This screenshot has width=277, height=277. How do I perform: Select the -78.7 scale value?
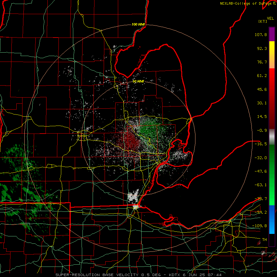point(261,199)
